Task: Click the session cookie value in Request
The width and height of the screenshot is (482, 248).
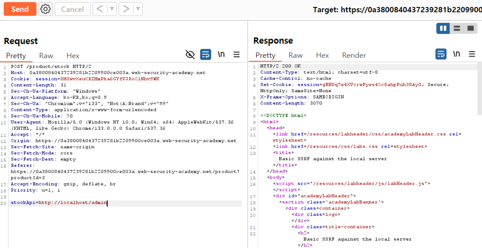Action: [x=110, y=79]
